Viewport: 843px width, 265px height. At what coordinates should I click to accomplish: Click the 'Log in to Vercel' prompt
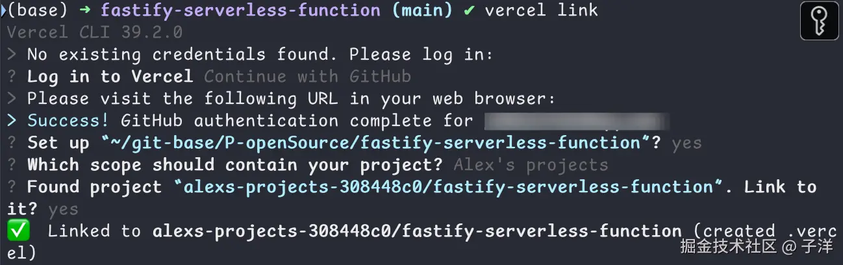click(110, 77)
